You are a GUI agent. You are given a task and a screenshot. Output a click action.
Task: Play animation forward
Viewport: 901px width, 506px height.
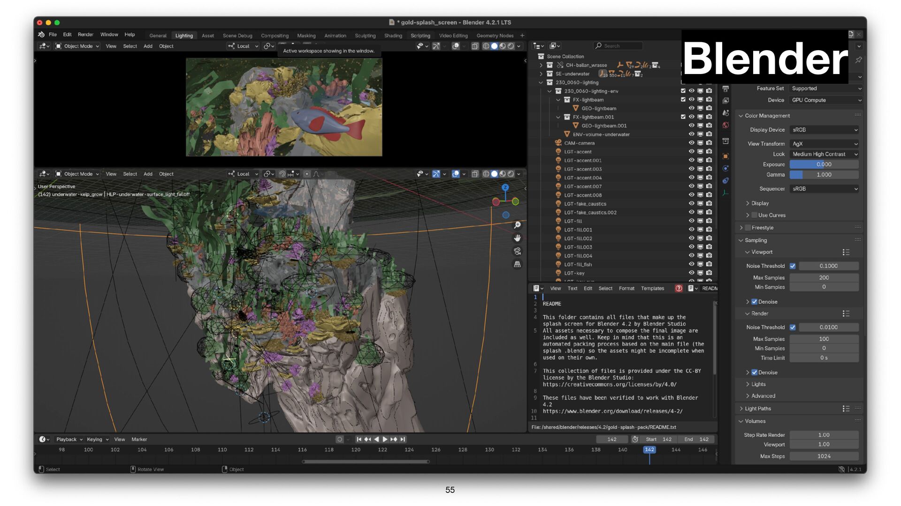pos(385,439)
